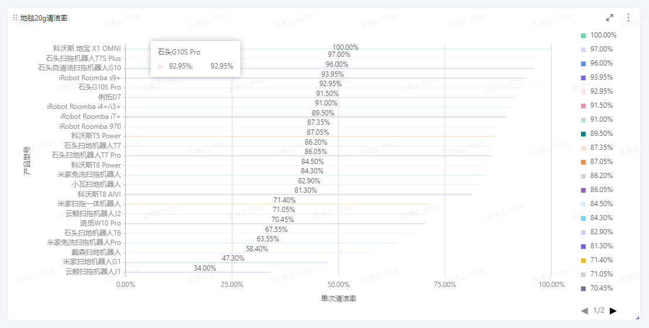Viewport: 649px width, 328px height.
Task: Toggle the 100.00% legend series
Action: tap(599, 35)
